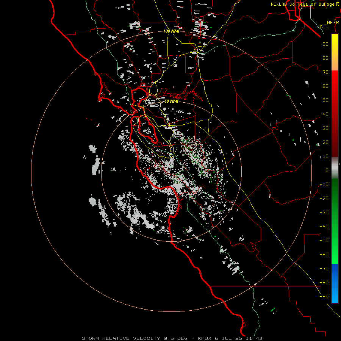This screenshot has height=341, width=341.
Task: Click the "80" positive legend value
Action: click(325, 58)
